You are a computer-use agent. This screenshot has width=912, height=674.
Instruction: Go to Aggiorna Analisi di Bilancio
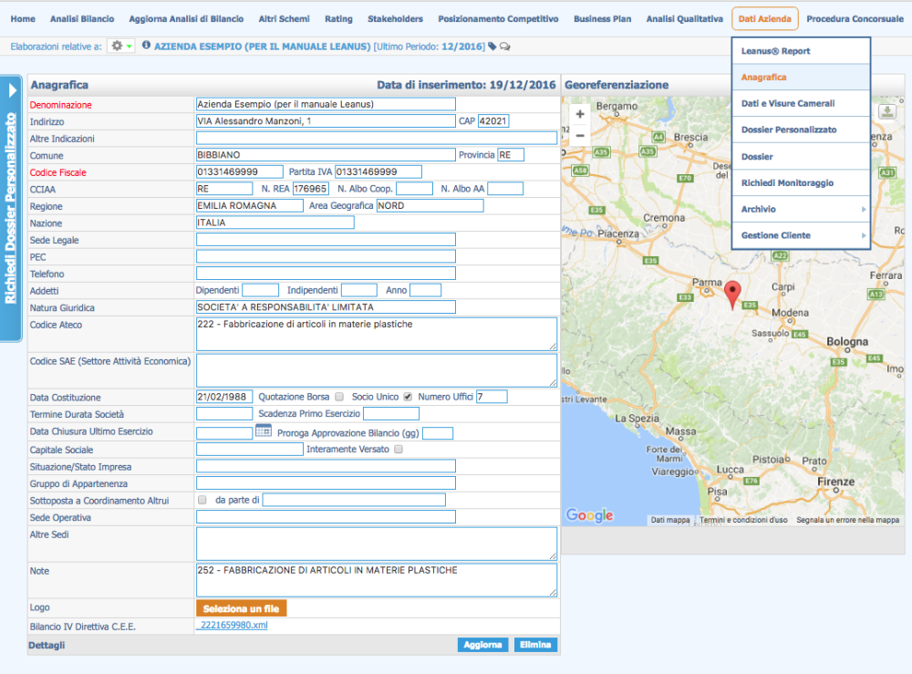[x=186, y=18]
